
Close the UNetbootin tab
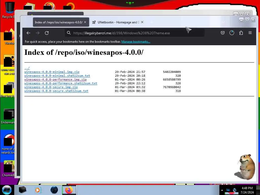tap(142, 22)
